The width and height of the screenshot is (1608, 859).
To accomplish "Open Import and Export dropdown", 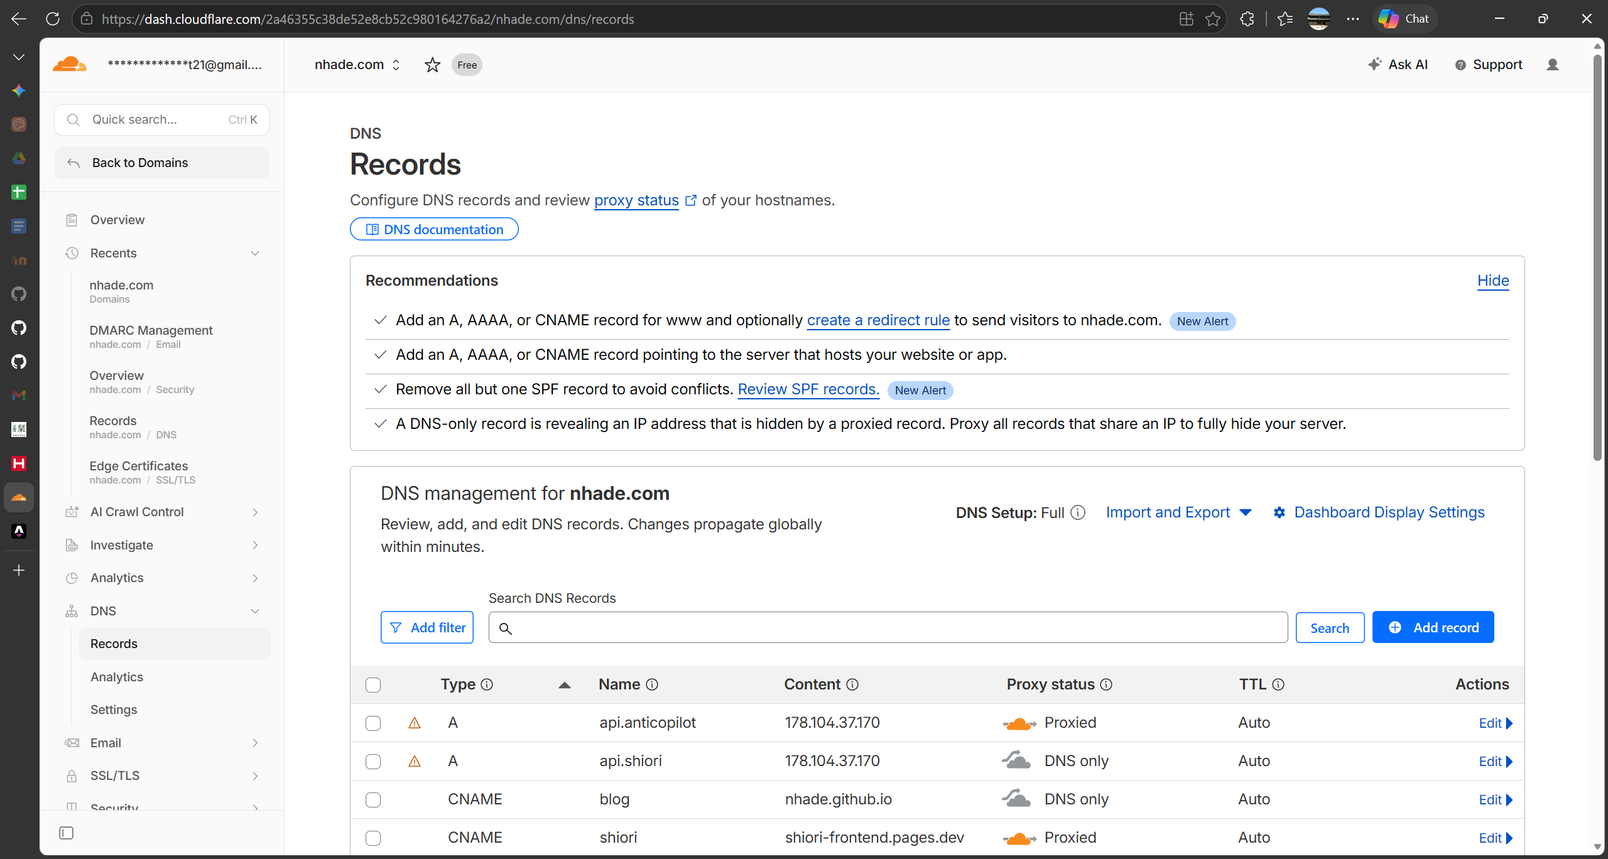I will point(1179,512).
